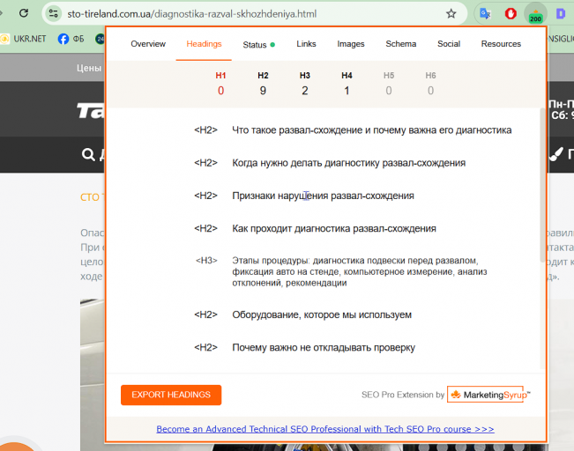The width and height of the screenshot is (574, 451).
Task: Bookmark this page with the star icon
Action: click(x=451, y=14)
